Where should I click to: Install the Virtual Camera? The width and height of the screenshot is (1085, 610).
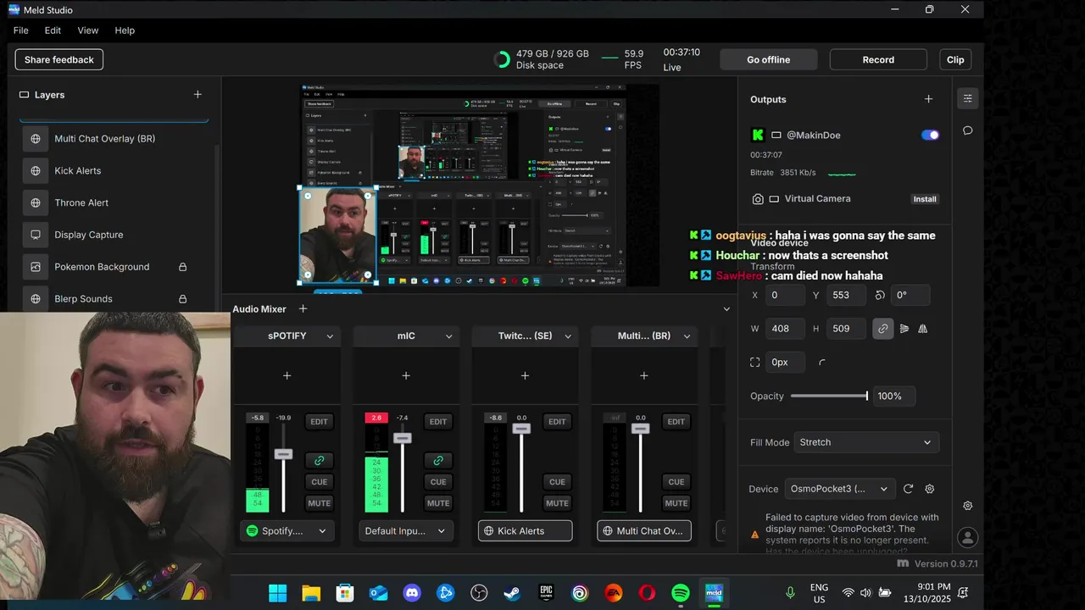point(925,199)
